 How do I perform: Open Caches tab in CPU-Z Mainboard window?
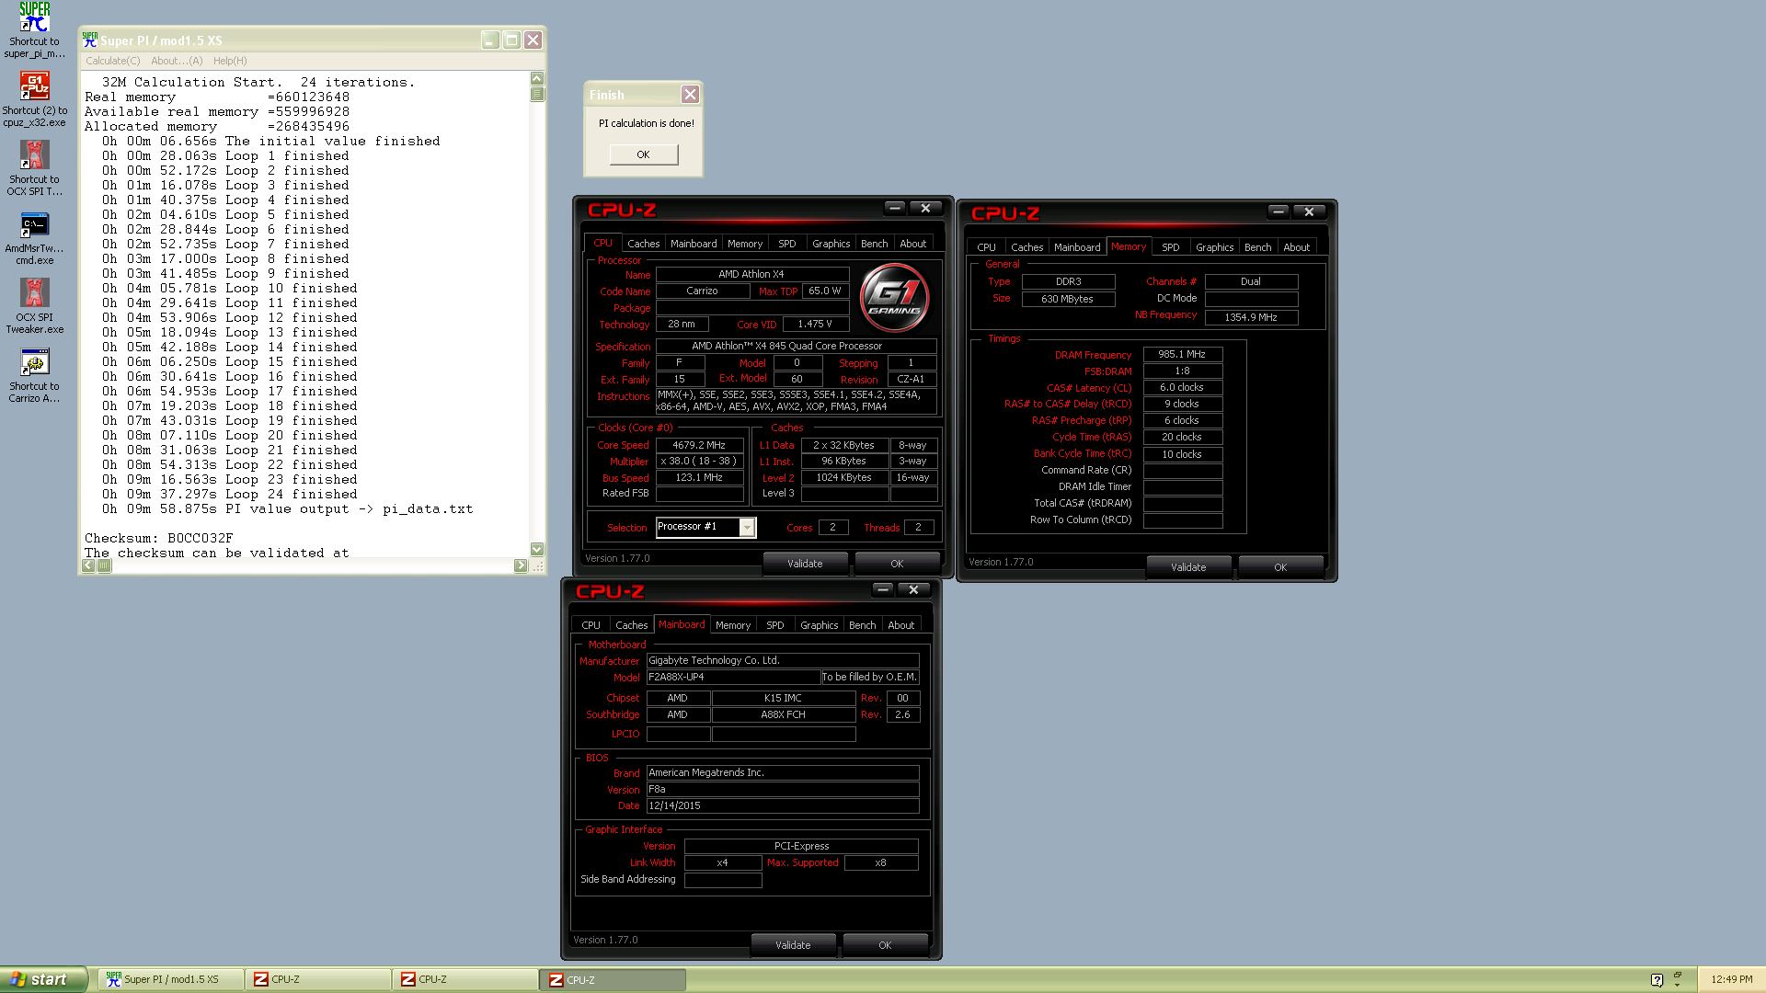[x=631, y=625]
